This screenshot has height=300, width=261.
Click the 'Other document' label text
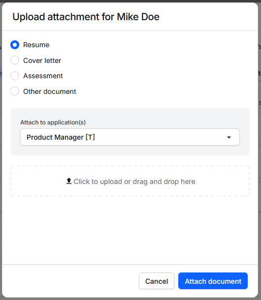click(x=50, y=91)
